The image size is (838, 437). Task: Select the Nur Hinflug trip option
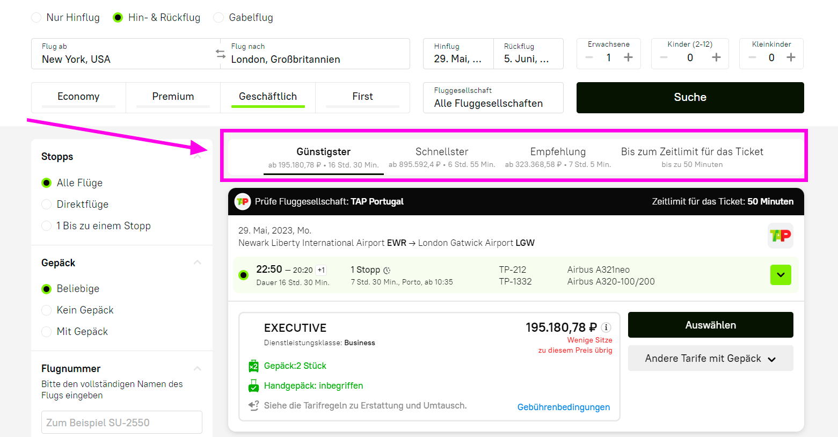click(x=37, y=18)
